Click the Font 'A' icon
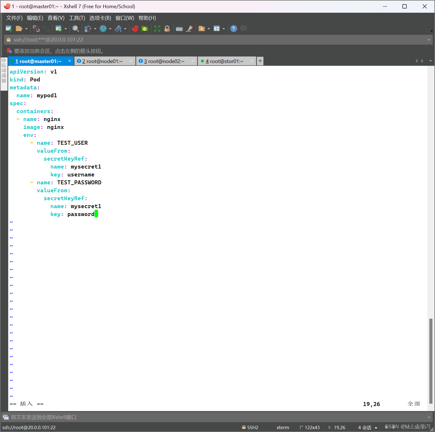The height and width of the screenshot is (432, 435). (x=118, y=29)
